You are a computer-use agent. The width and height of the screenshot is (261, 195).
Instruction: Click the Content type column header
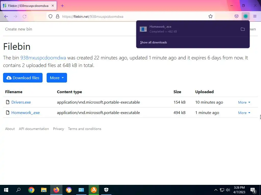point(69,92)
